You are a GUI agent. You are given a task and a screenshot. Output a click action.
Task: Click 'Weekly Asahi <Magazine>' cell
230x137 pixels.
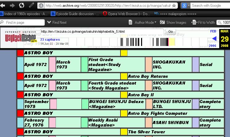pos(116,122)
